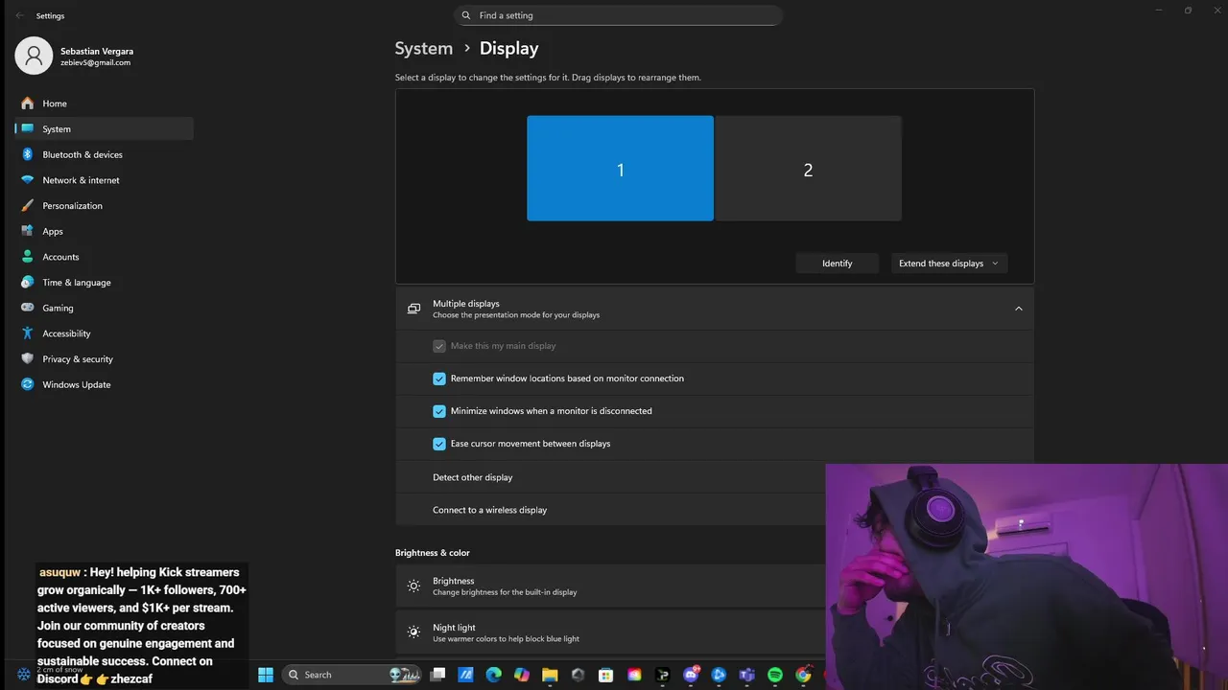This screenshot has height=690, width=1228.
Task: Select display 2 in the arrangement
Action: 808,169
